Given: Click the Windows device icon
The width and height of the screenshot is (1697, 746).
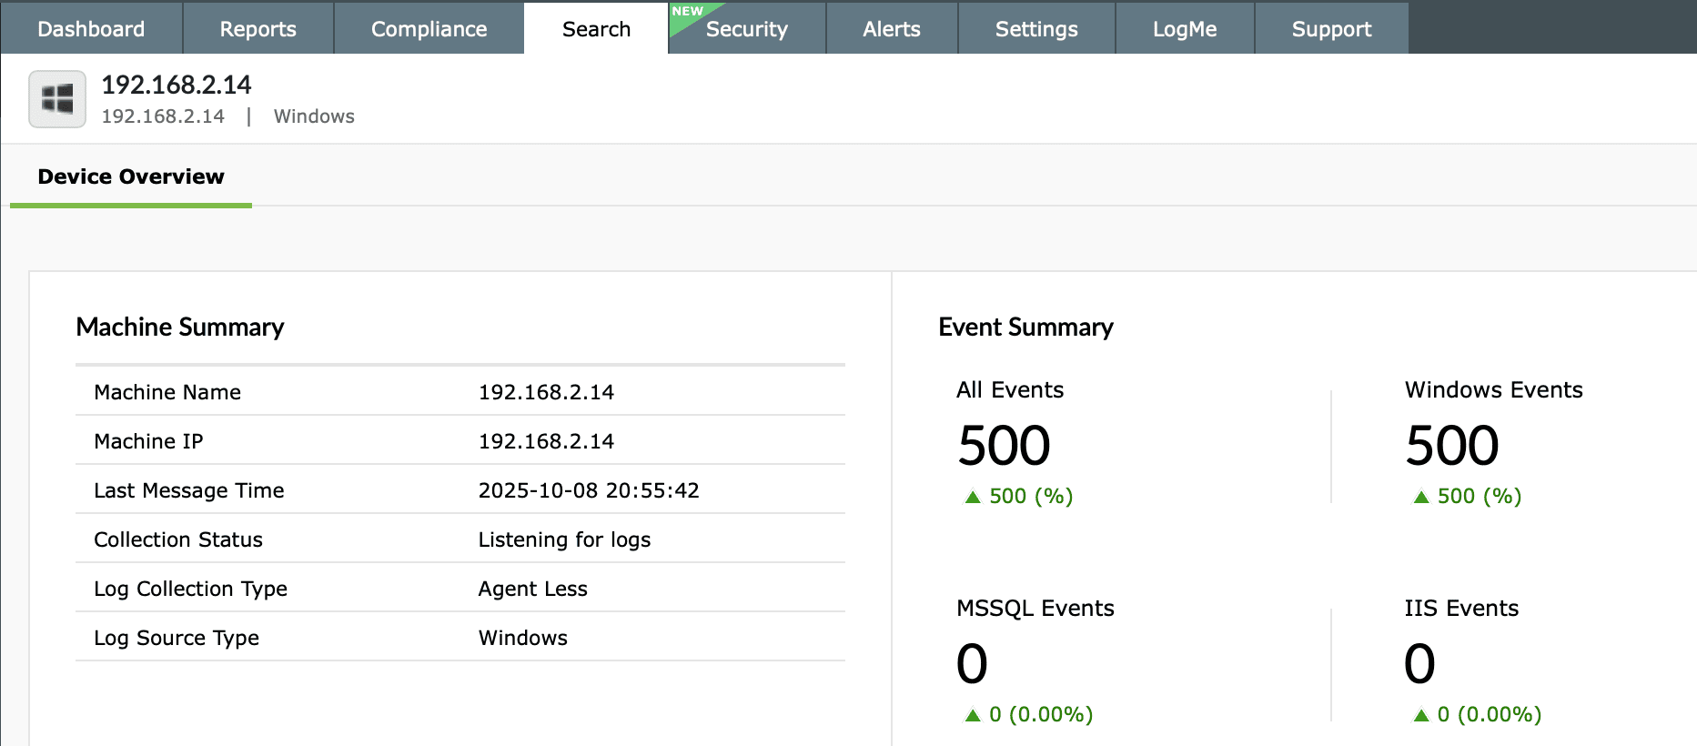Looking at the screenshot, I should pos(57,99).
